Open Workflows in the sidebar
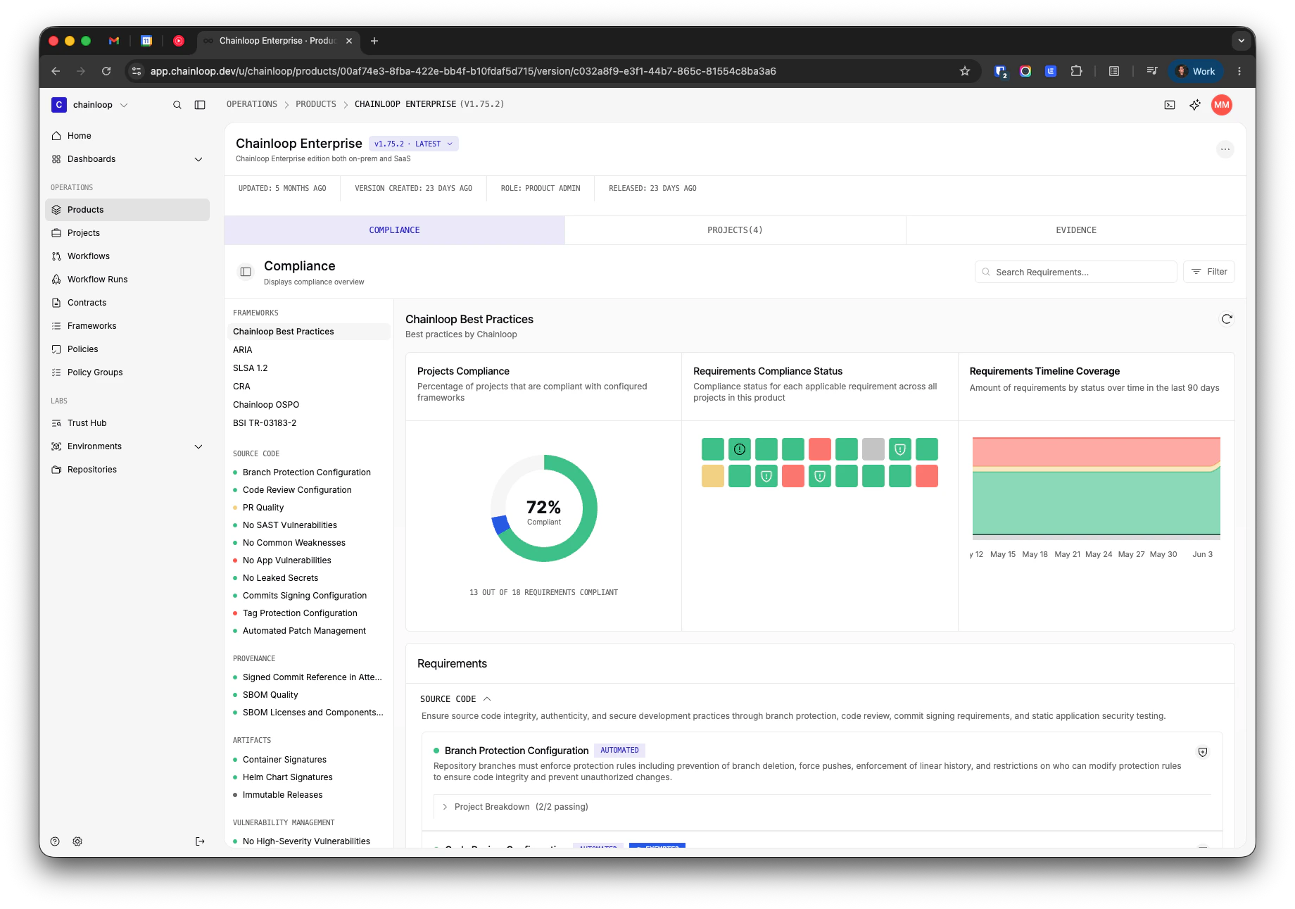 coord(127,256)
